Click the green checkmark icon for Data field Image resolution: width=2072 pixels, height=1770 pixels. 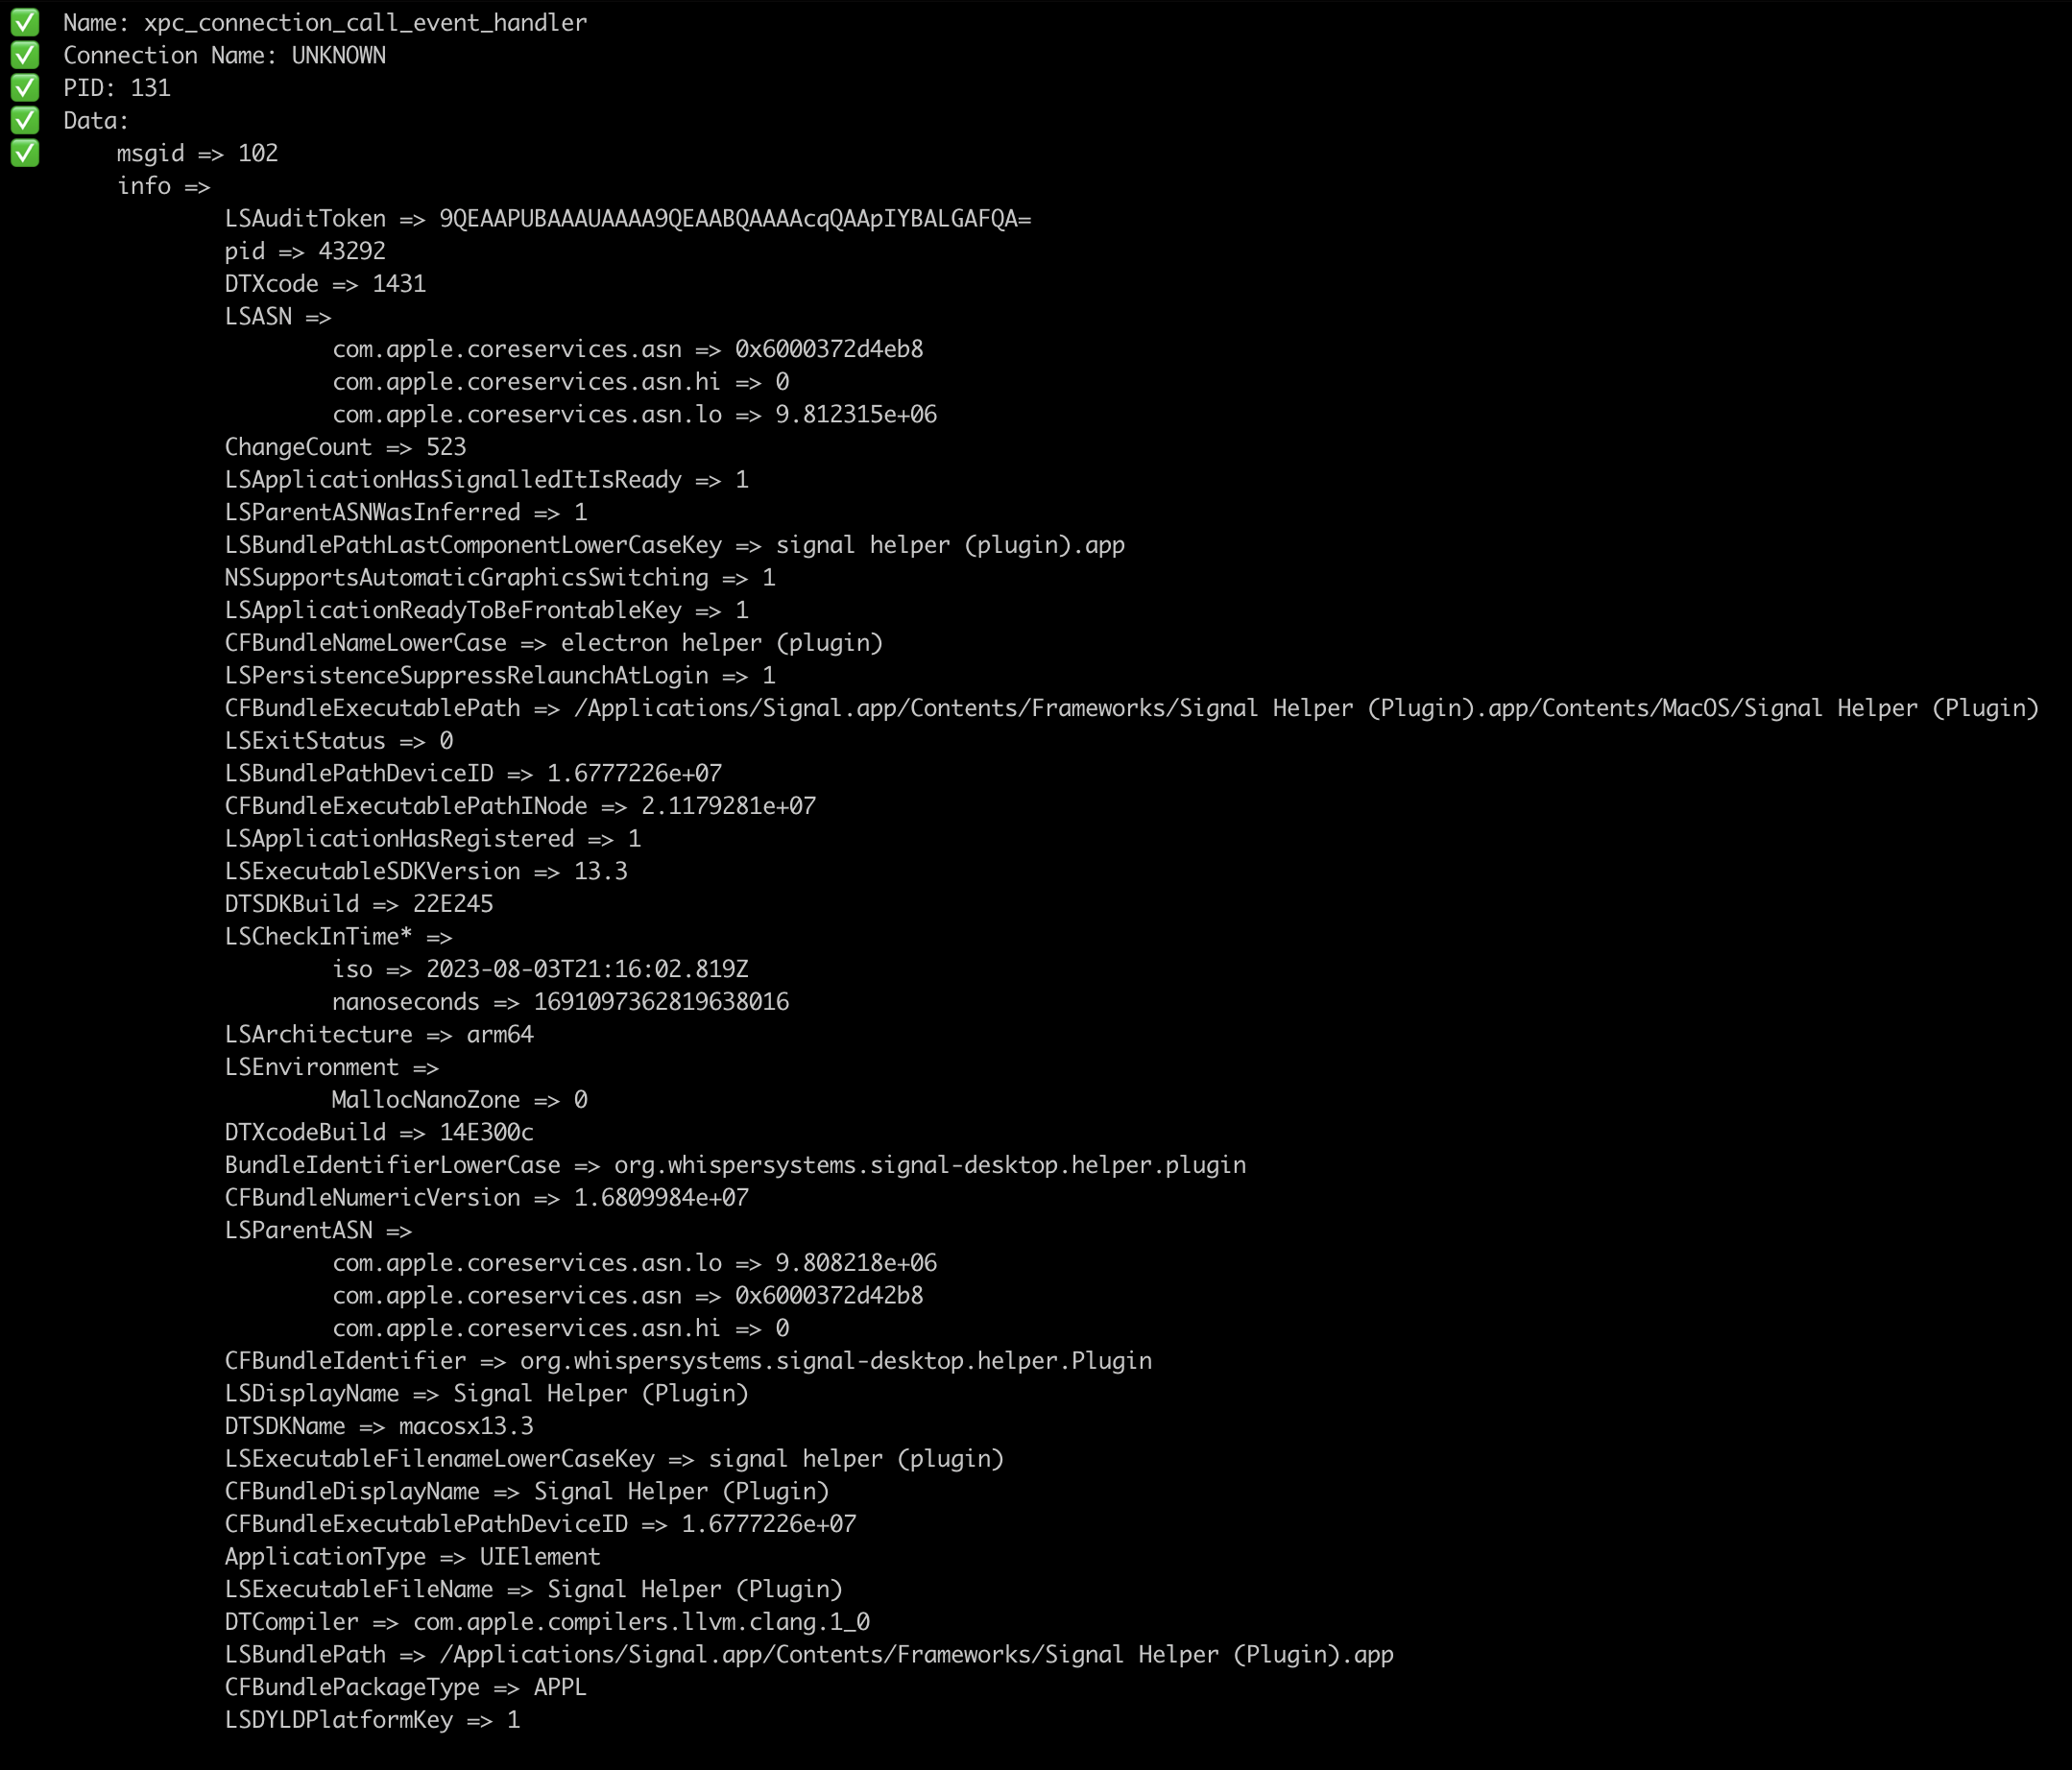point(23,119)
